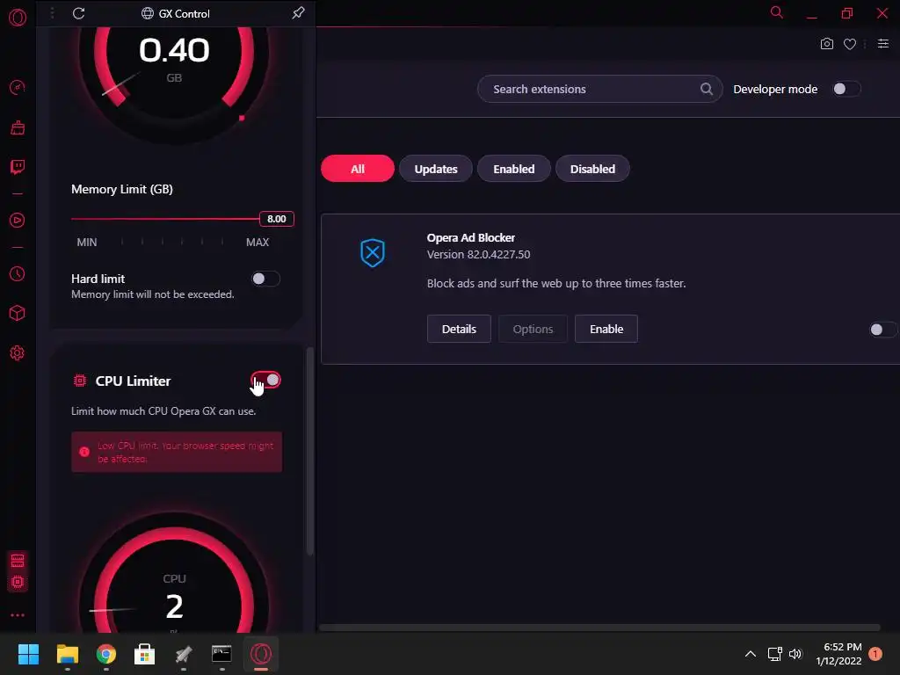
Task: Click the volume icon in system tray
Action: pos(795,654)
